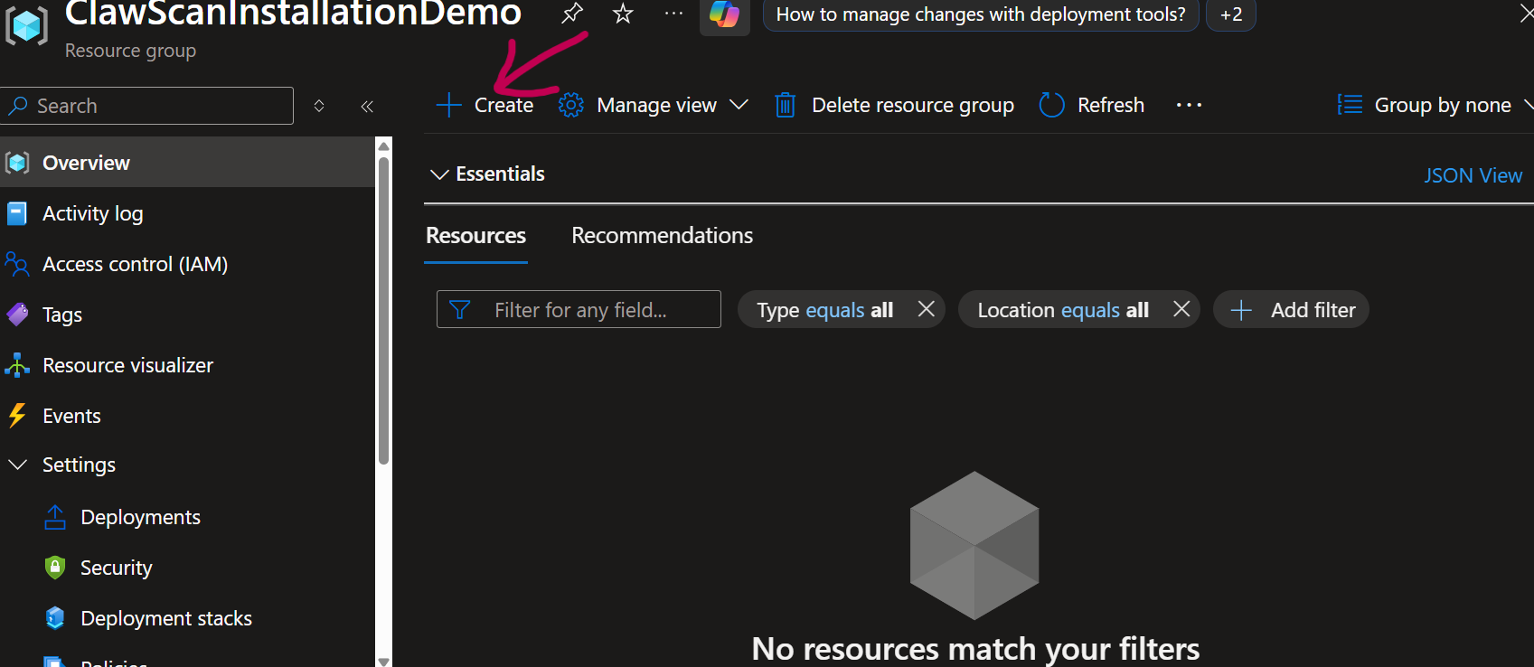The height and width of the screenshot is (667, 1534).
Task: Click the Tags purple tag icon
Action: coord(17,315)
